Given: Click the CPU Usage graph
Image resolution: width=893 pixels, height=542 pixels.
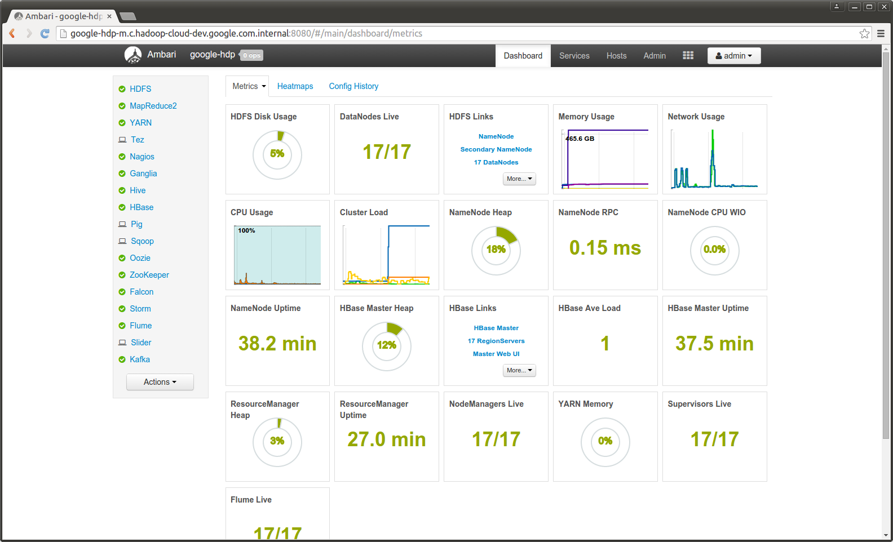Looking at the screenshot, I should pos(277,255).
